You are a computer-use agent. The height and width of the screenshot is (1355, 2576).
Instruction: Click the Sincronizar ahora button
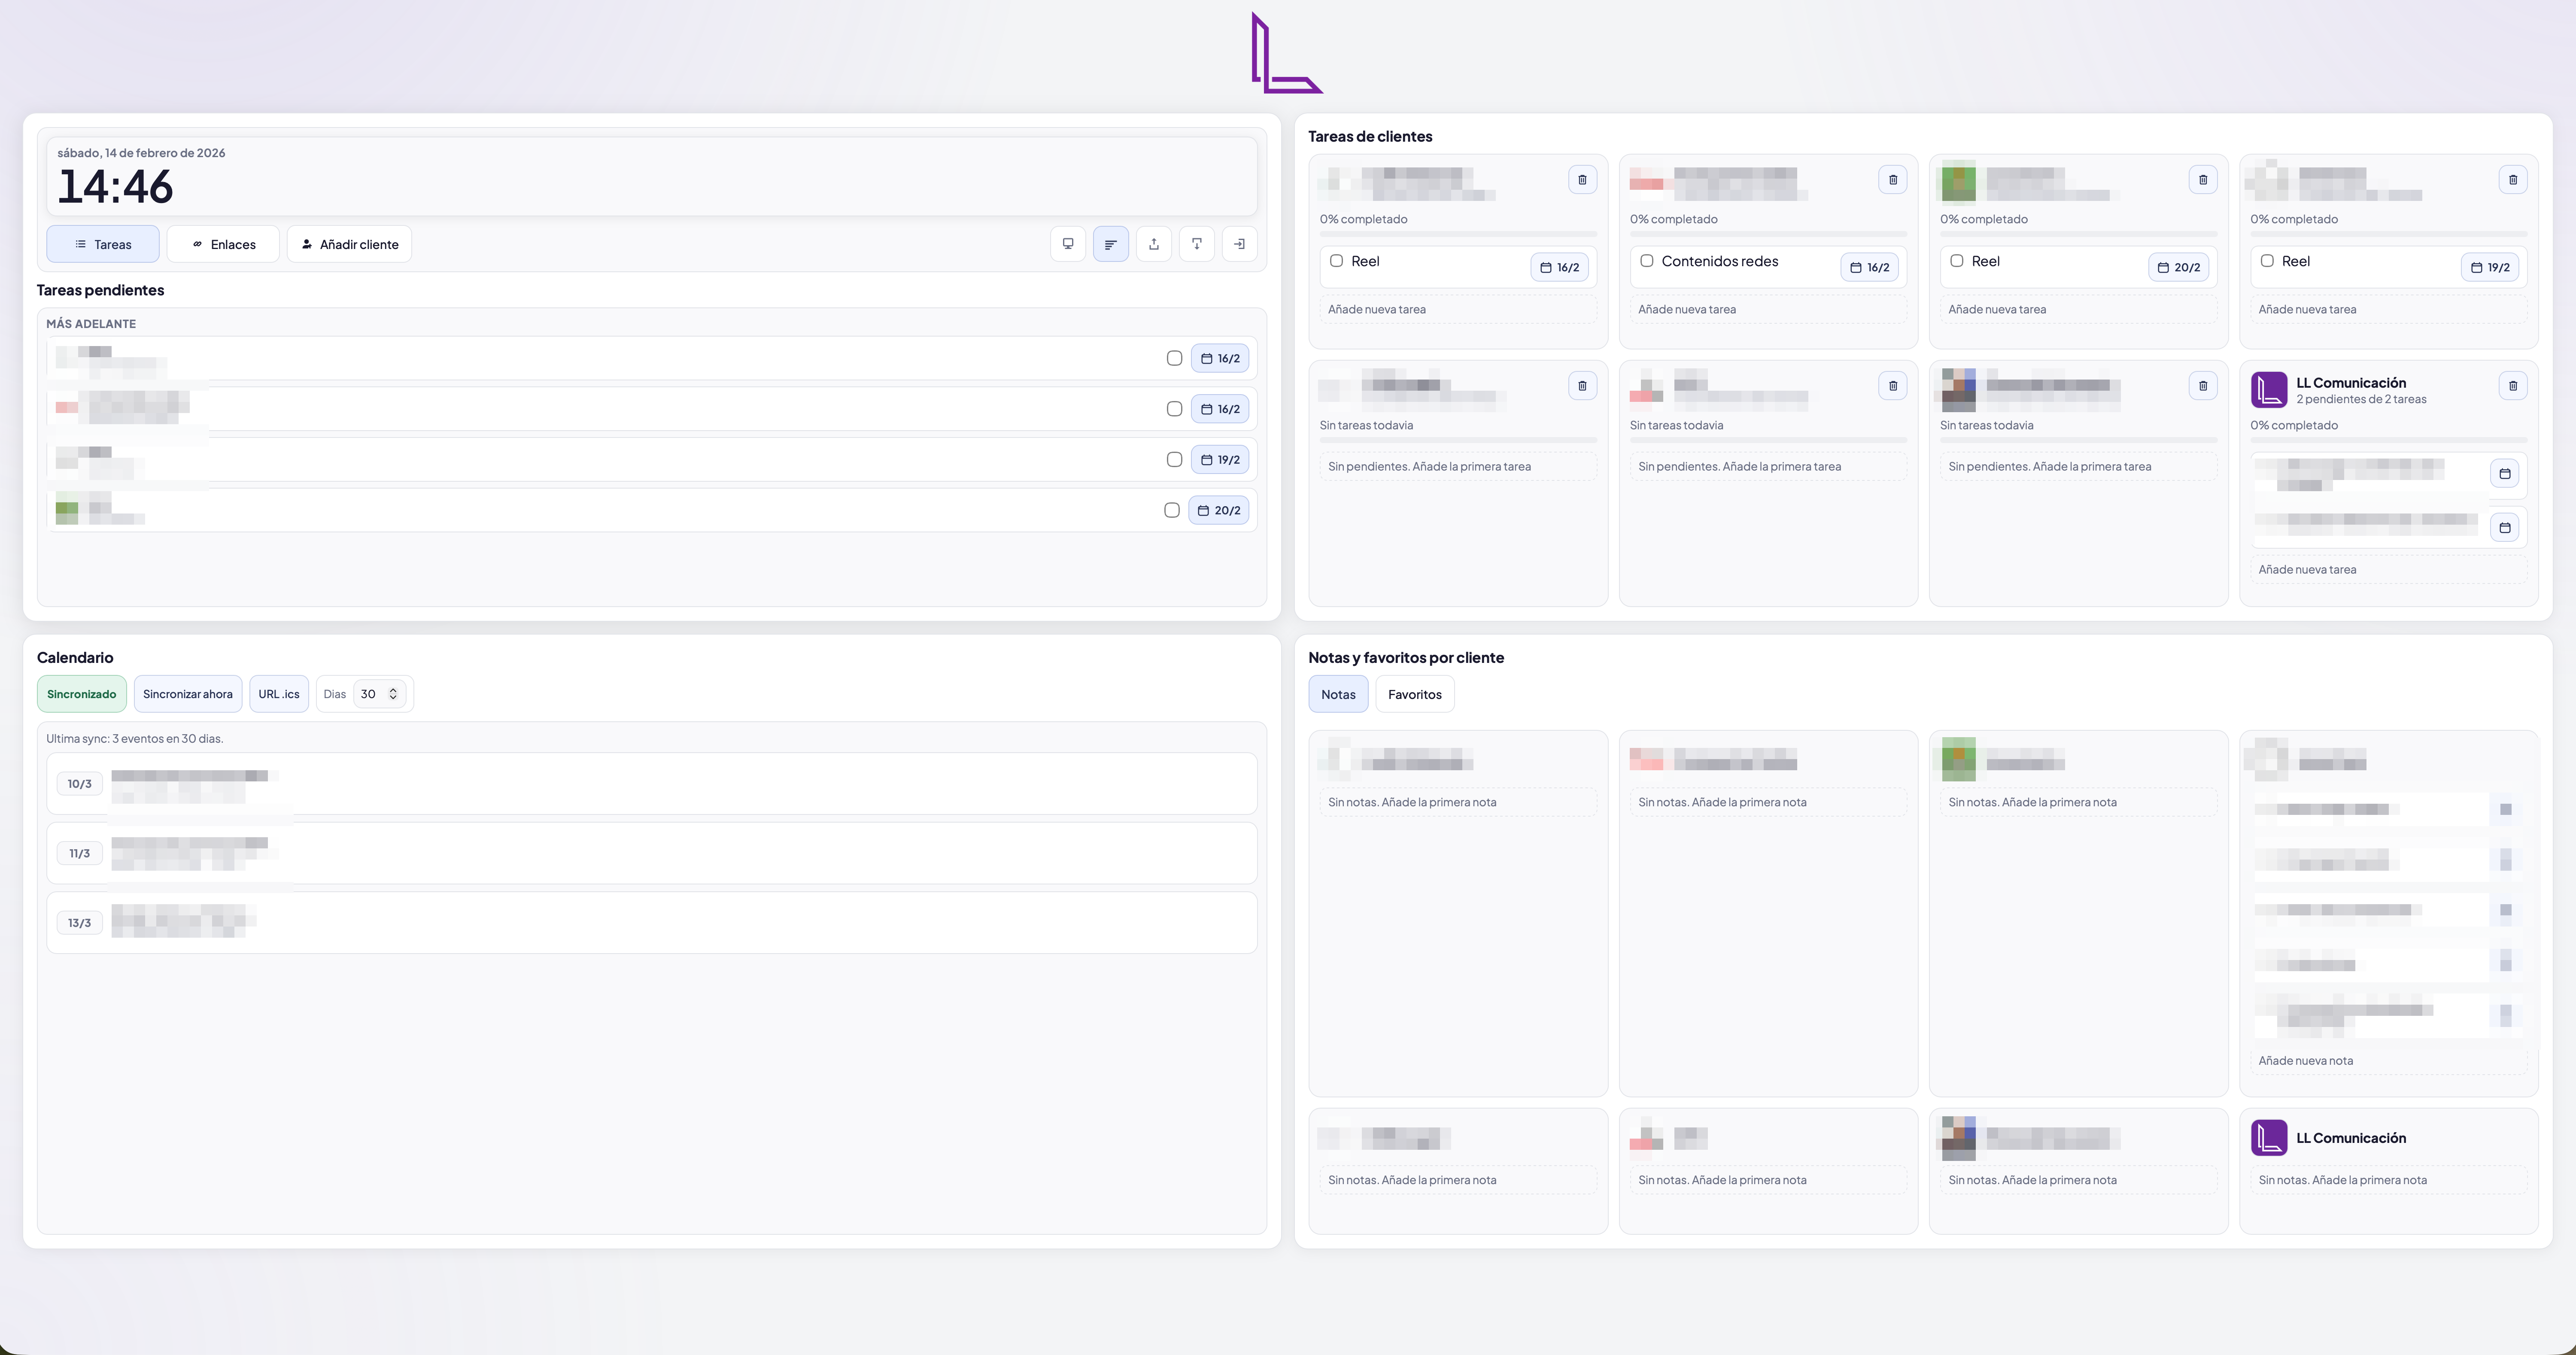point(187,694)
